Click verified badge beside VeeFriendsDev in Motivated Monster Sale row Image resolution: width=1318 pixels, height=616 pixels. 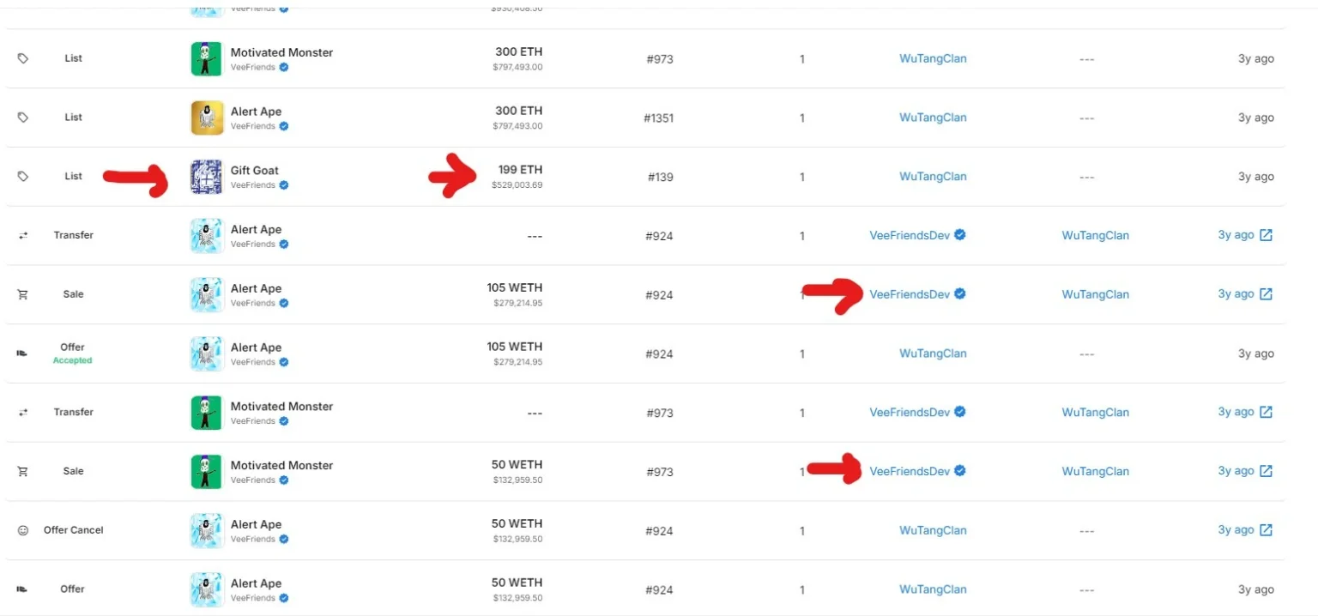click(x=960, y=470)
